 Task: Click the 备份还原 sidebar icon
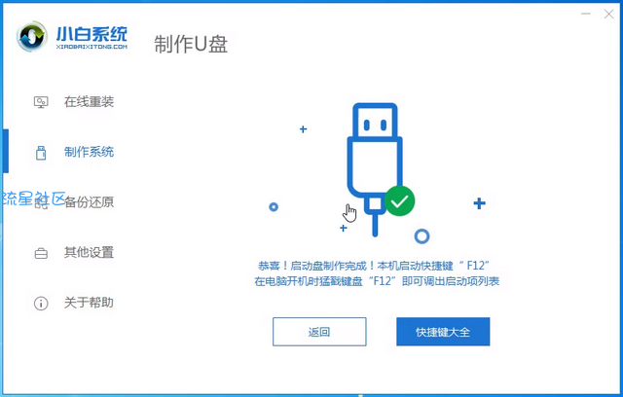[x=41, y=202]
